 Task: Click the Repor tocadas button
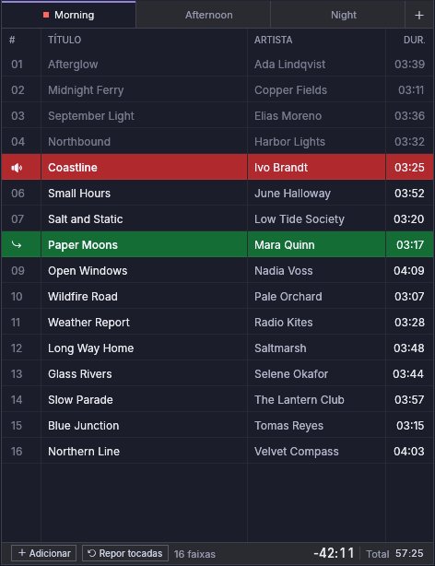[x=125, y=553]
